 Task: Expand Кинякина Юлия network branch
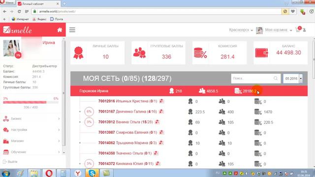80,164
